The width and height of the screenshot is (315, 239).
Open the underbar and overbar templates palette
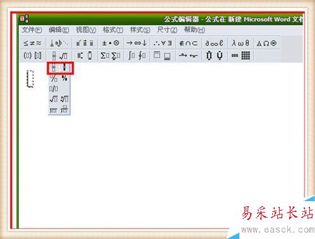click(x=163, y=55)
